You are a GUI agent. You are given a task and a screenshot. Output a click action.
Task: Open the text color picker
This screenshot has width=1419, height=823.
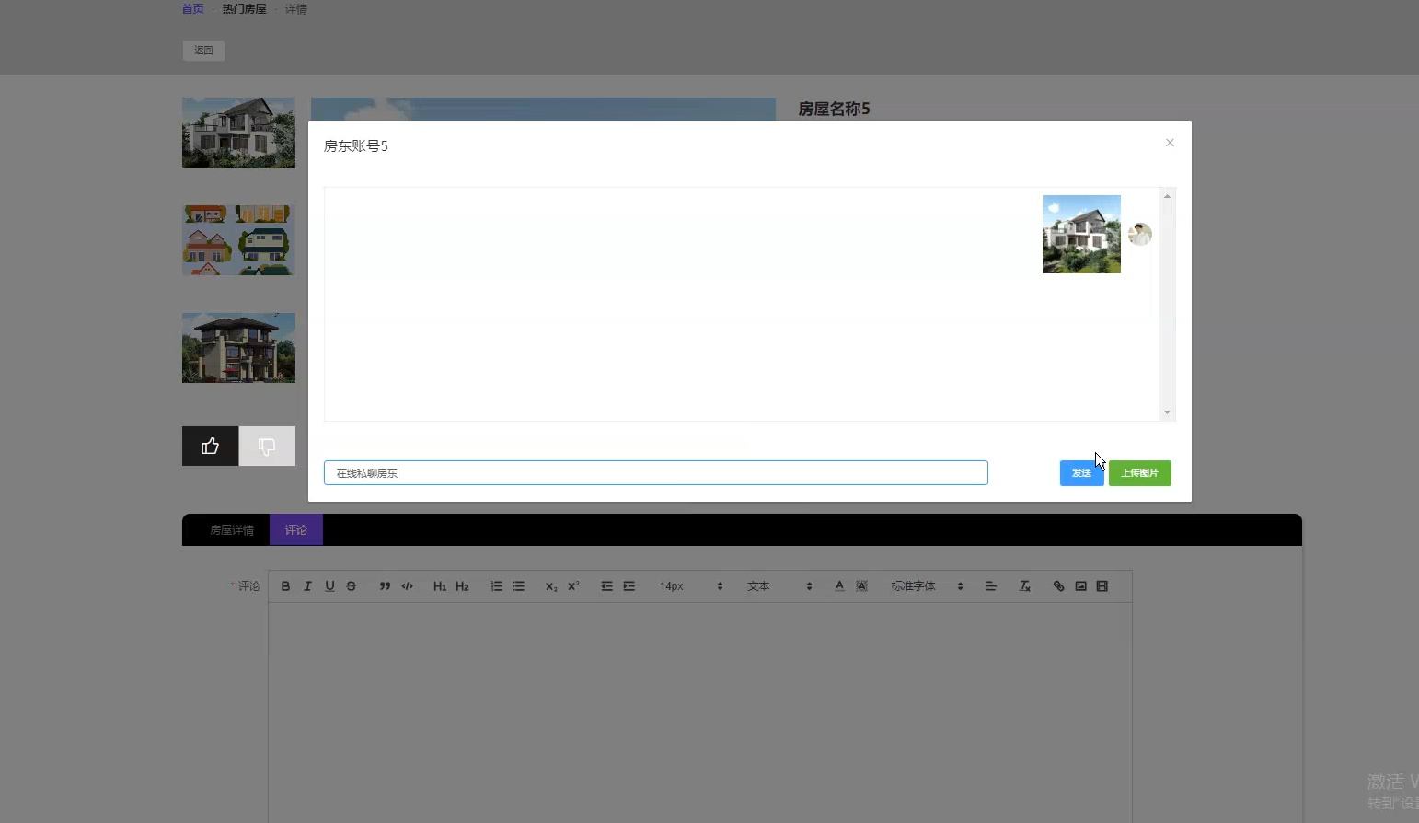(839, 586)
